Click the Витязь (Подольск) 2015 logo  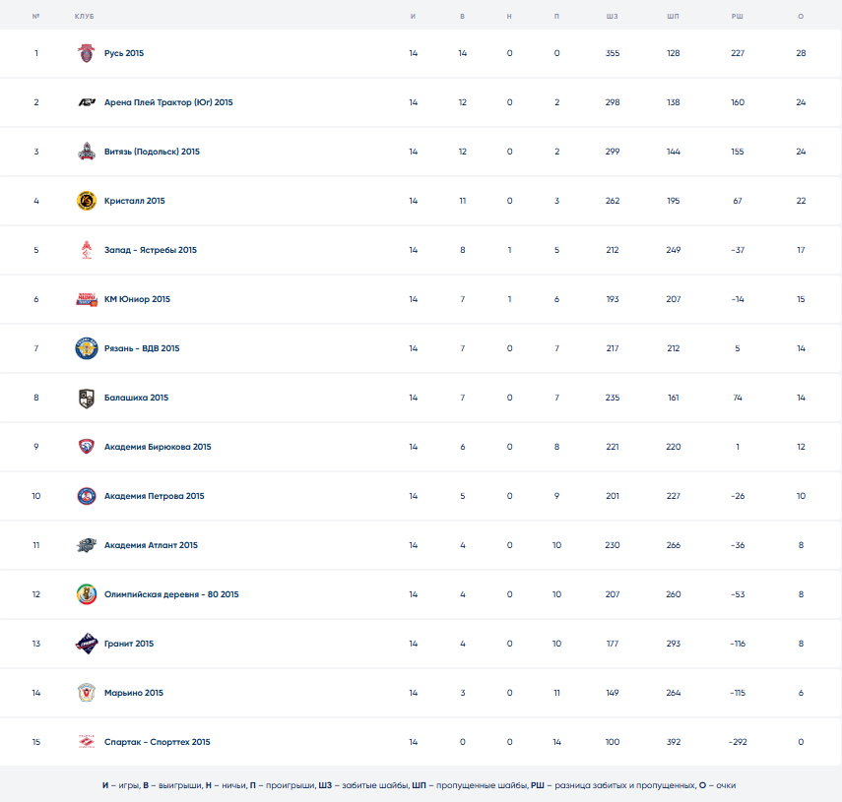[87, 152]
